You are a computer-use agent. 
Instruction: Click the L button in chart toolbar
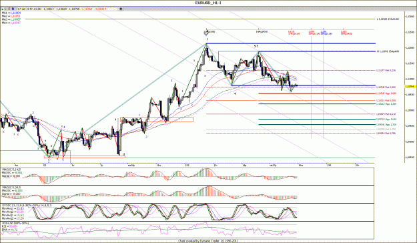5,9
